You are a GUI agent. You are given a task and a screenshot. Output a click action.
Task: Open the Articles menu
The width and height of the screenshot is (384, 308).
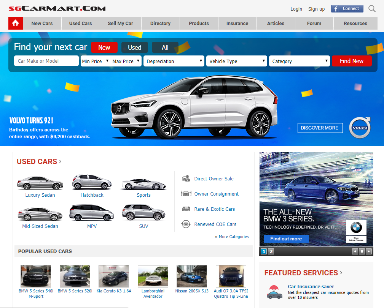(x=276, y=23)
